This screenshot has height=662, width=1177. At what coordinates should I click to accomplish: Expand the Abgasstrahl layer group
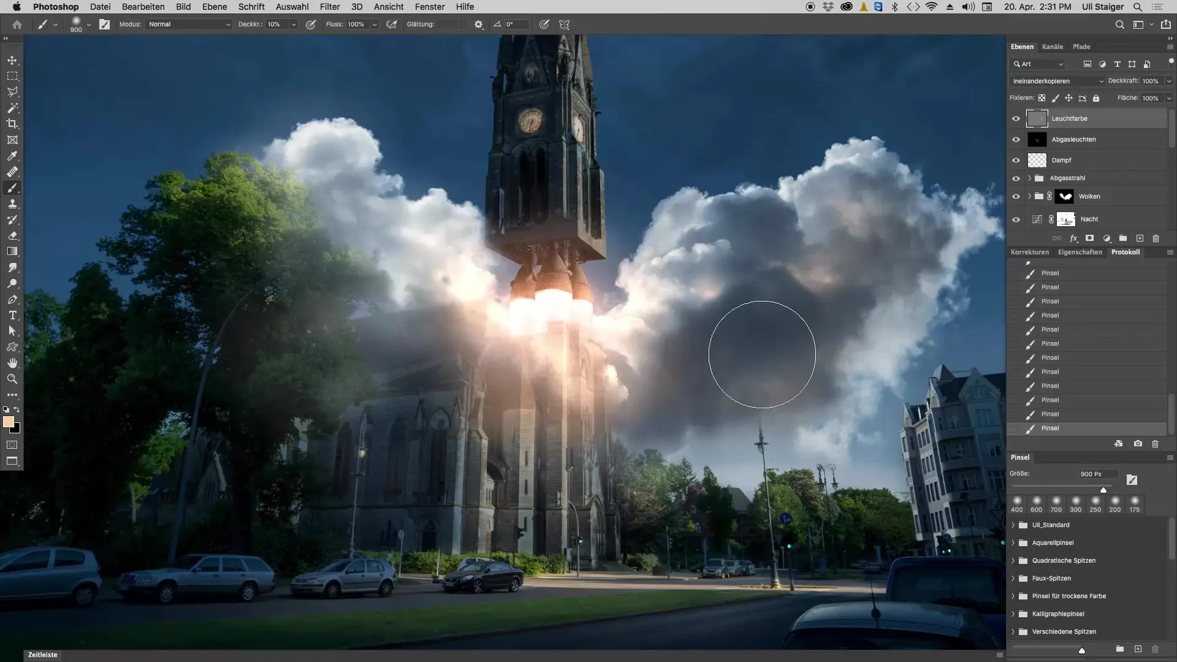point(1029,178)
